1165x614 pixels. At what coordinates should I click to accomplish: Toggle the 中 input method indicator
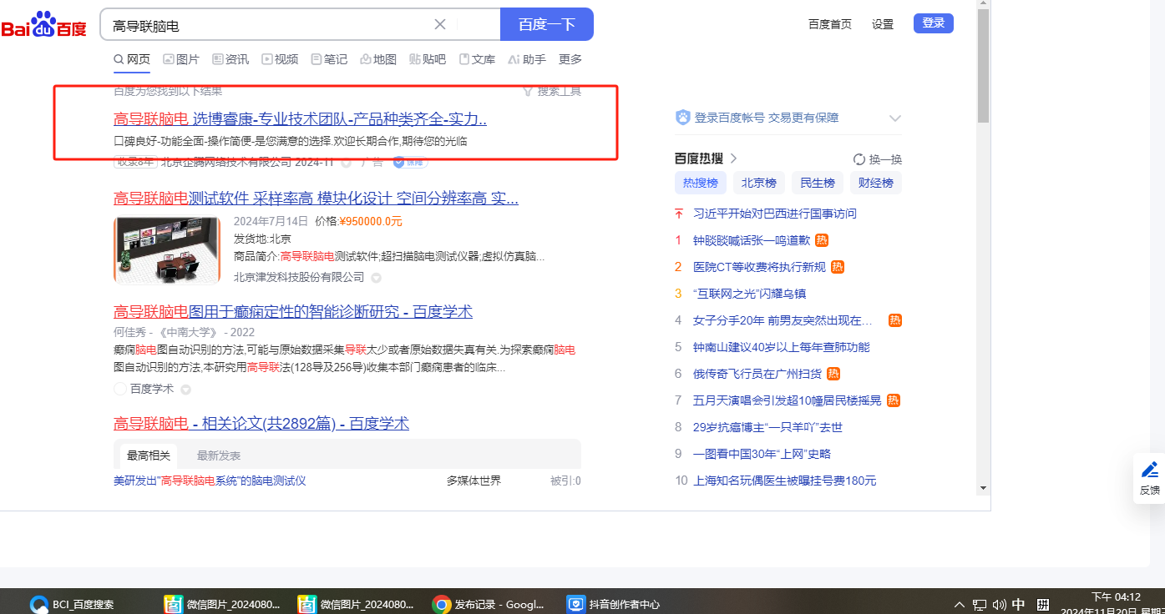click(x=1018, y=605)
